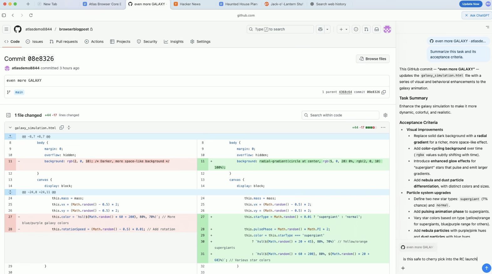Viewport: 492px width, 274px height.
Task: Send the ChatGPT message
Action: (486, 268)
